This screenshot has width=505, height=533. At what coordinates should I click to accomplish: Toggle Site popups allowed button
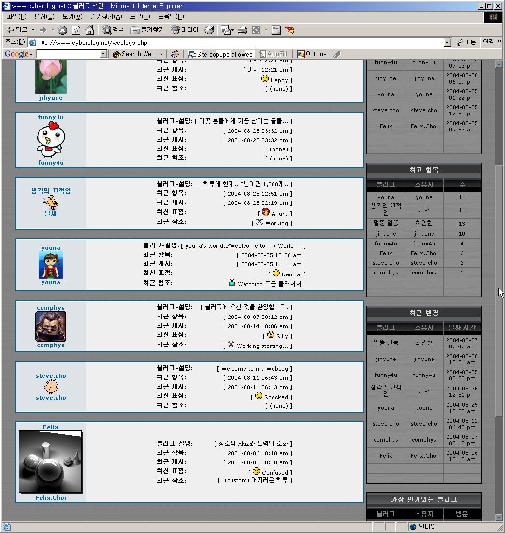coord(220,54)
